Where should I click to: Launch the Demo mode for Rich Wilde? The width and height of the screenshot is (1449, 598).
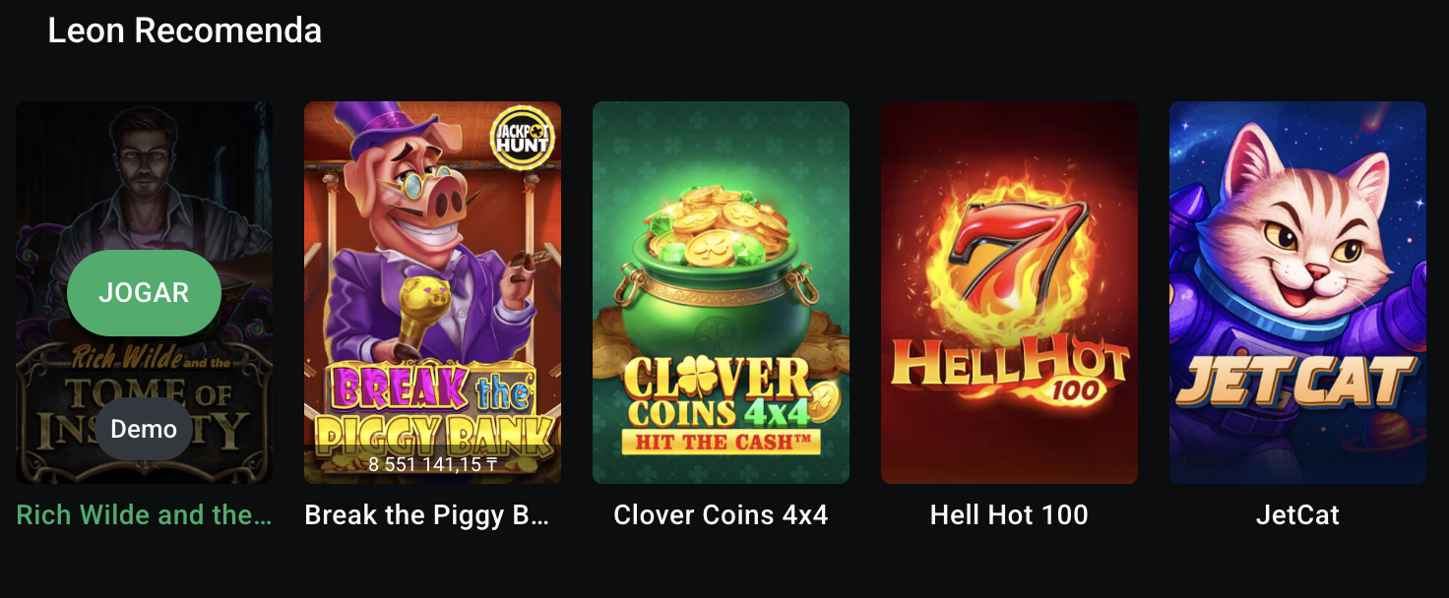coord(144,429)
